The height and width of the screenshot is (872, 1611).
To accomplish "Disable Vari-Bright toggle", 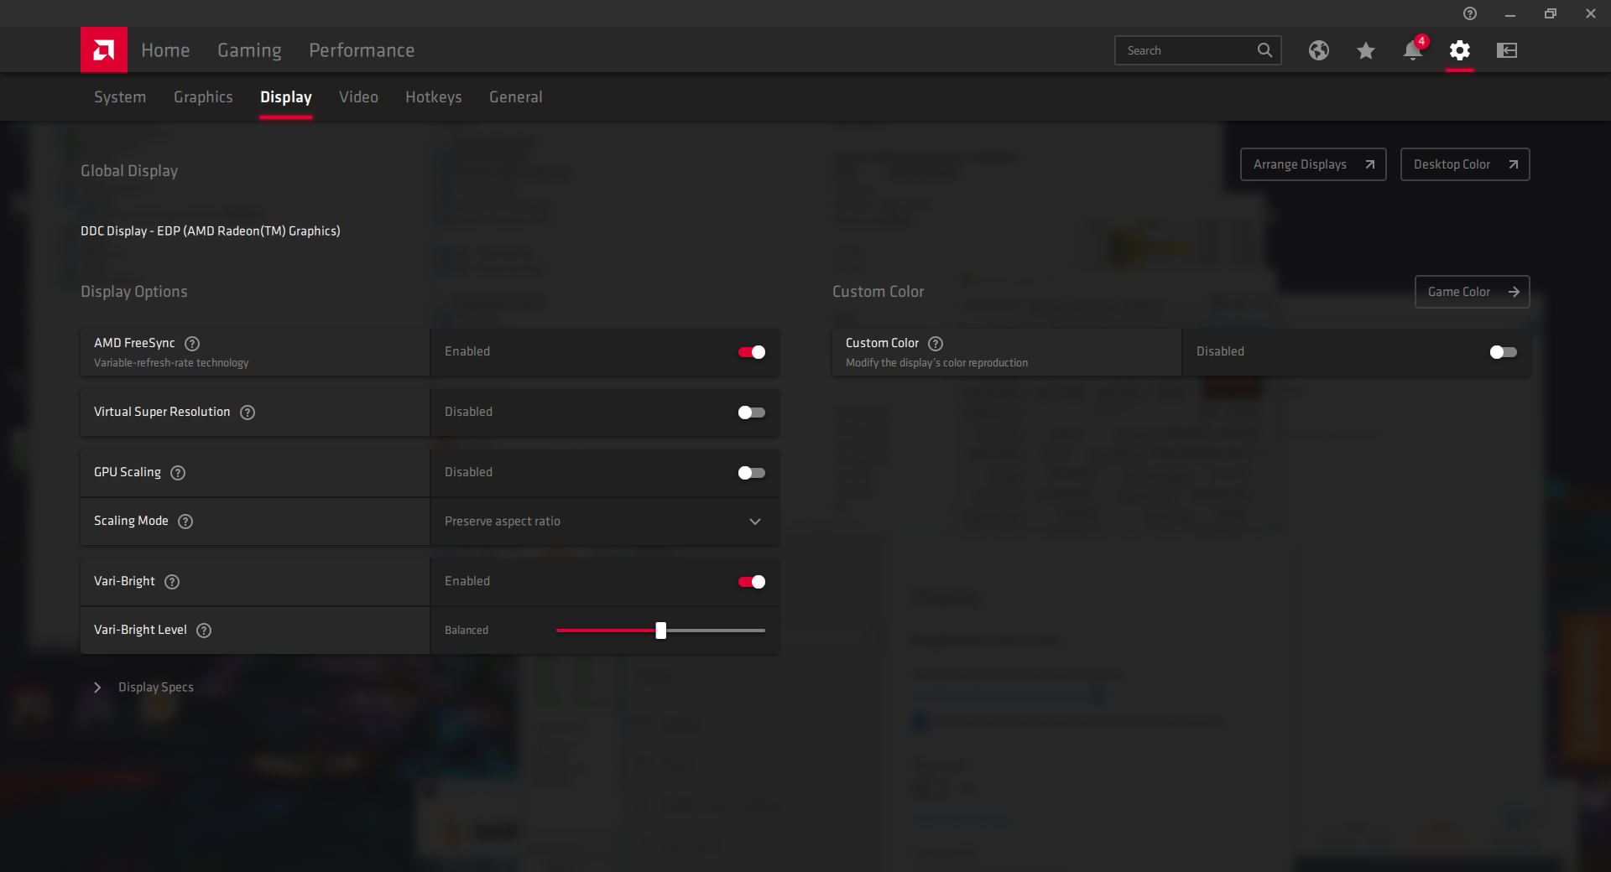I will (x=752, y=582).
